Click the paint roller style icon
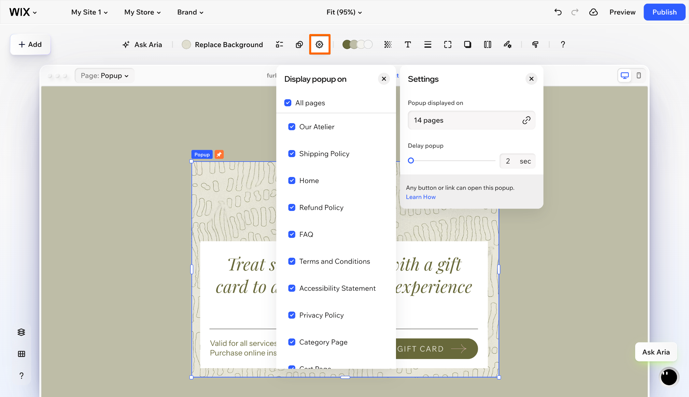This screenshot has width=689, height=397. pos(535,44)
